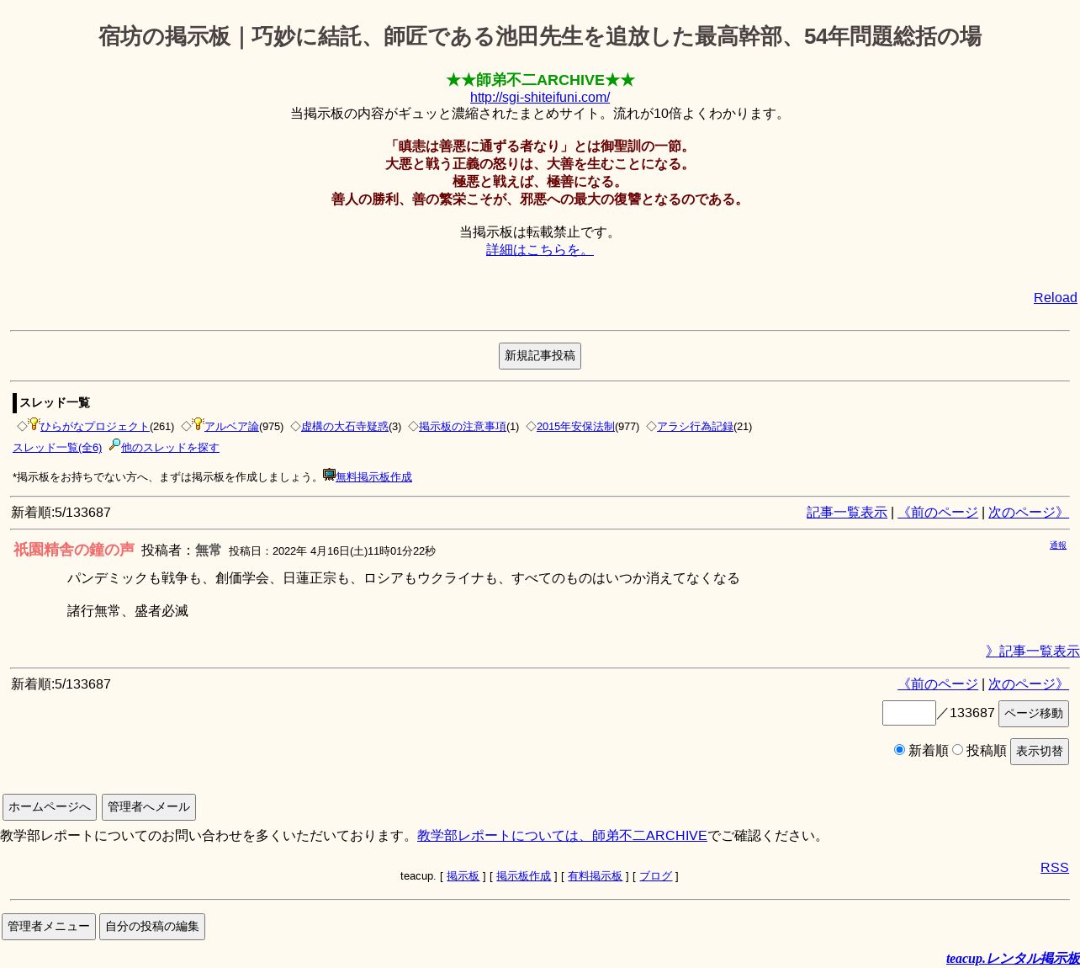Open スレッド一覧(全6) link
1080x968 pixels.
(x=57, y=448)
